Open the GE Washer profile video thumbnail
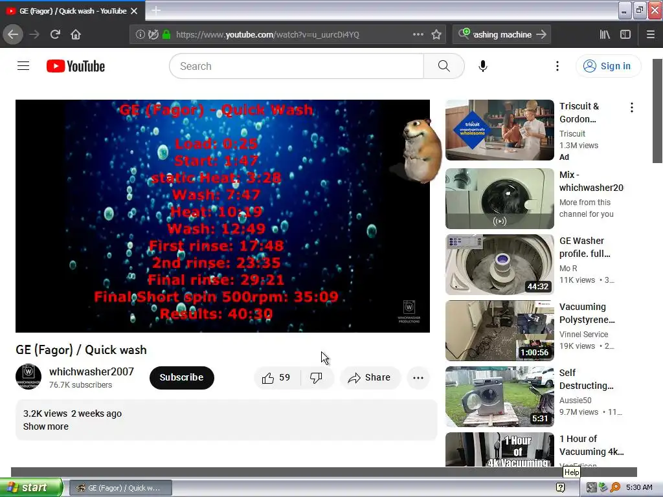Screen dimensions: 663x497 (499, 265)
